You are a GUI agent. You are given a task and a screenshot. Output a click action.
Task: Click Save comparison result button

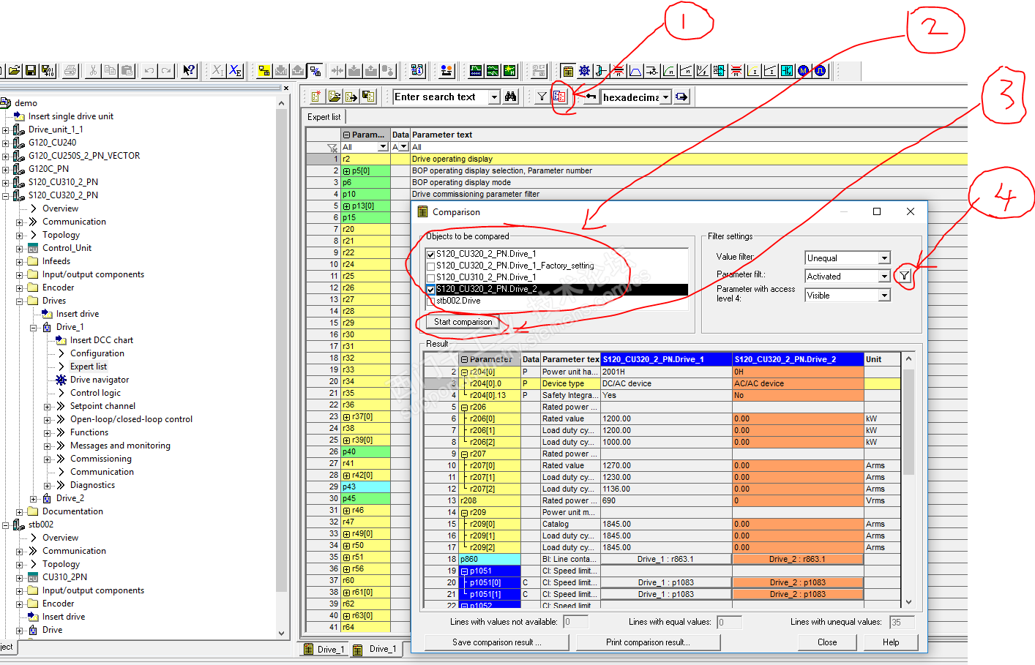coord(496,642)
